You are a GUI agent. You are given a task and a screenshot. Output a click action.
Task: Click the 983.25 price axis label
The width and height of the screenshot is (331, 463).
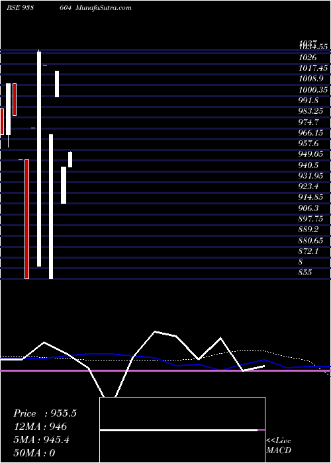(x=310, y=111)
